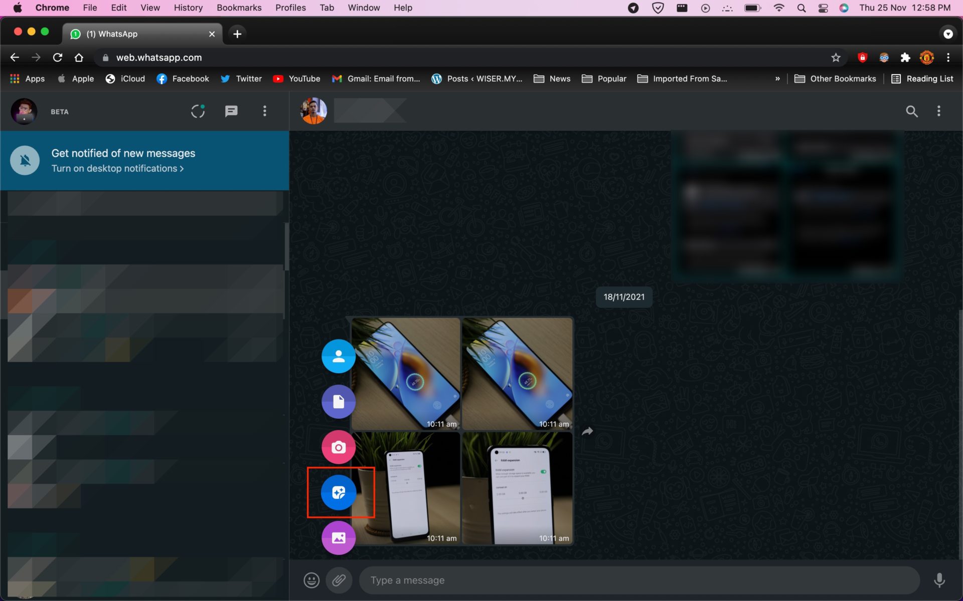Image resolution: width=963 pixels, height=601 pixels.
Task: Toggle the paperclip attach menu
Action: [339, 580]
